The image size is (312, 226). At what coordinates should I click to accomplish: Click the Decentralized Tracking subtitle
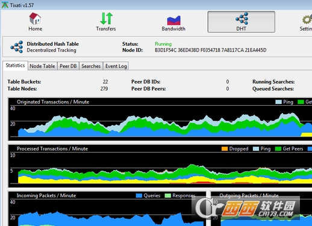pos(51,50)
